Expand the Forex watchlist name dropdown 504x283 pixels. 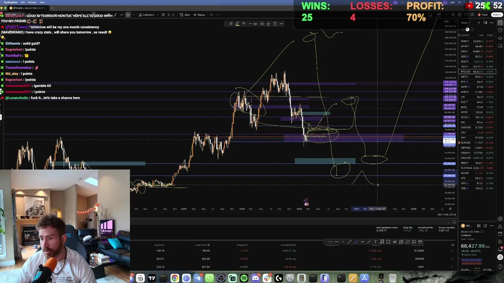click(x=465, y=23)
